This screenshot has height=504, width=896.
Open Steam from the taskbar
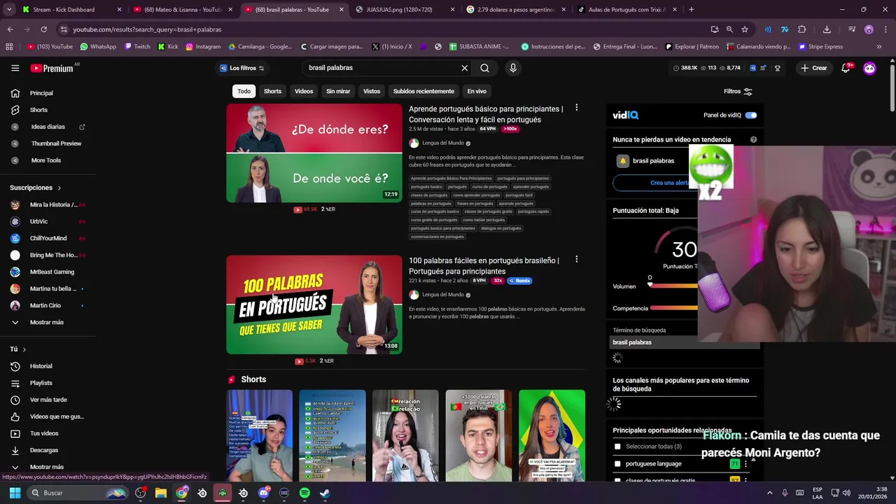(325, 493)
